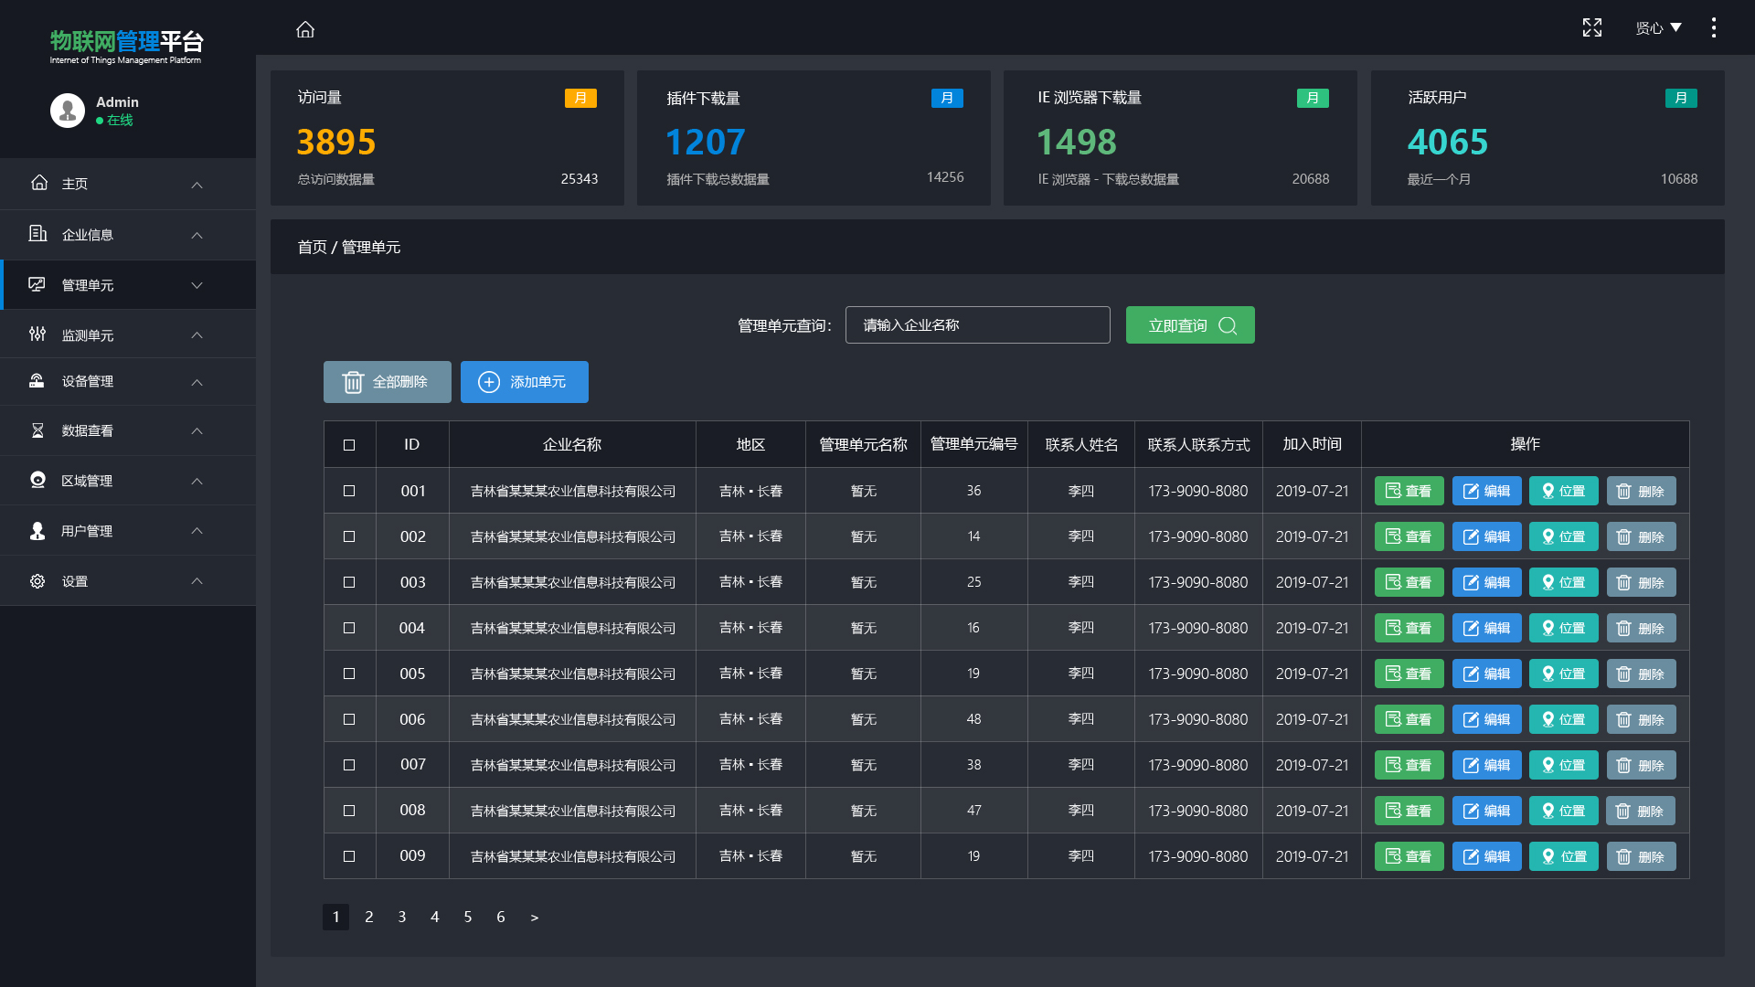Image resolution: width=1755 pixels, height=987 pixels.
Task: Expand the 用户管理 menu chevron
Action: [x=197, y=531]
